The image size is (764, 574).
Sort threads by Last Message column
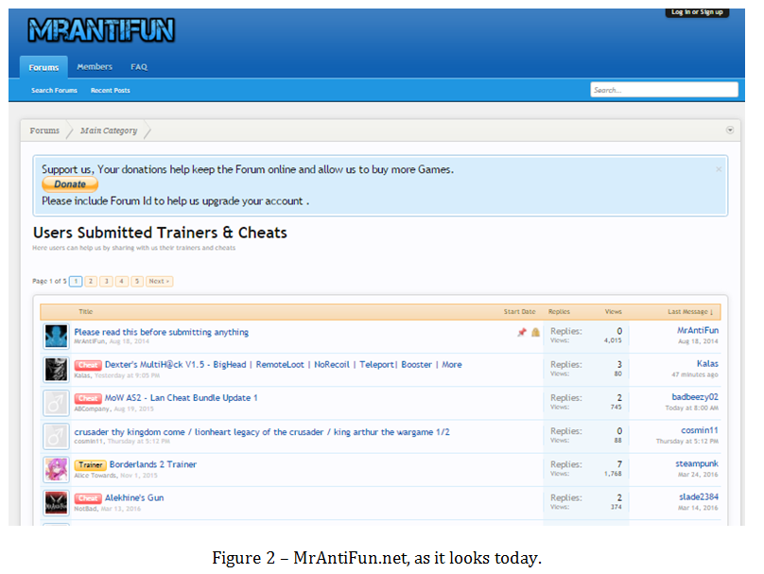click(690, 311)
